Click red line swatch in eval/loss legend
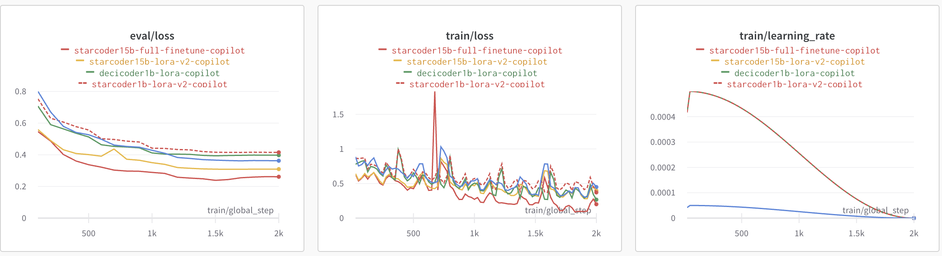The height and width of the screenshot is (256, 942). pos(65,50)
